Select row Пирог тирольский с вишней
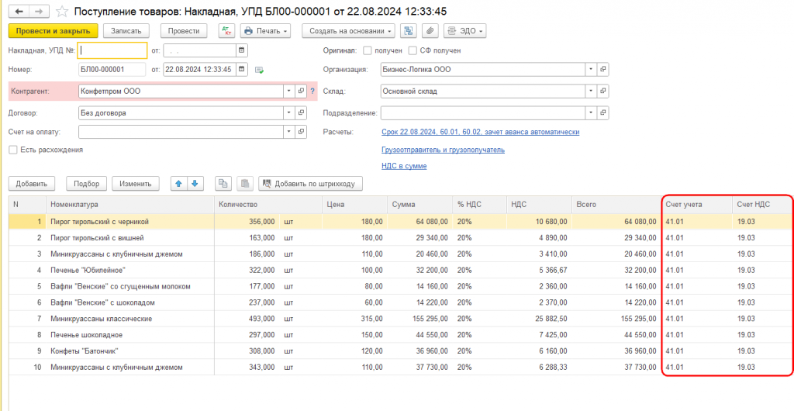Viewport: 794px width, 411px height. (x=401, y=237)
